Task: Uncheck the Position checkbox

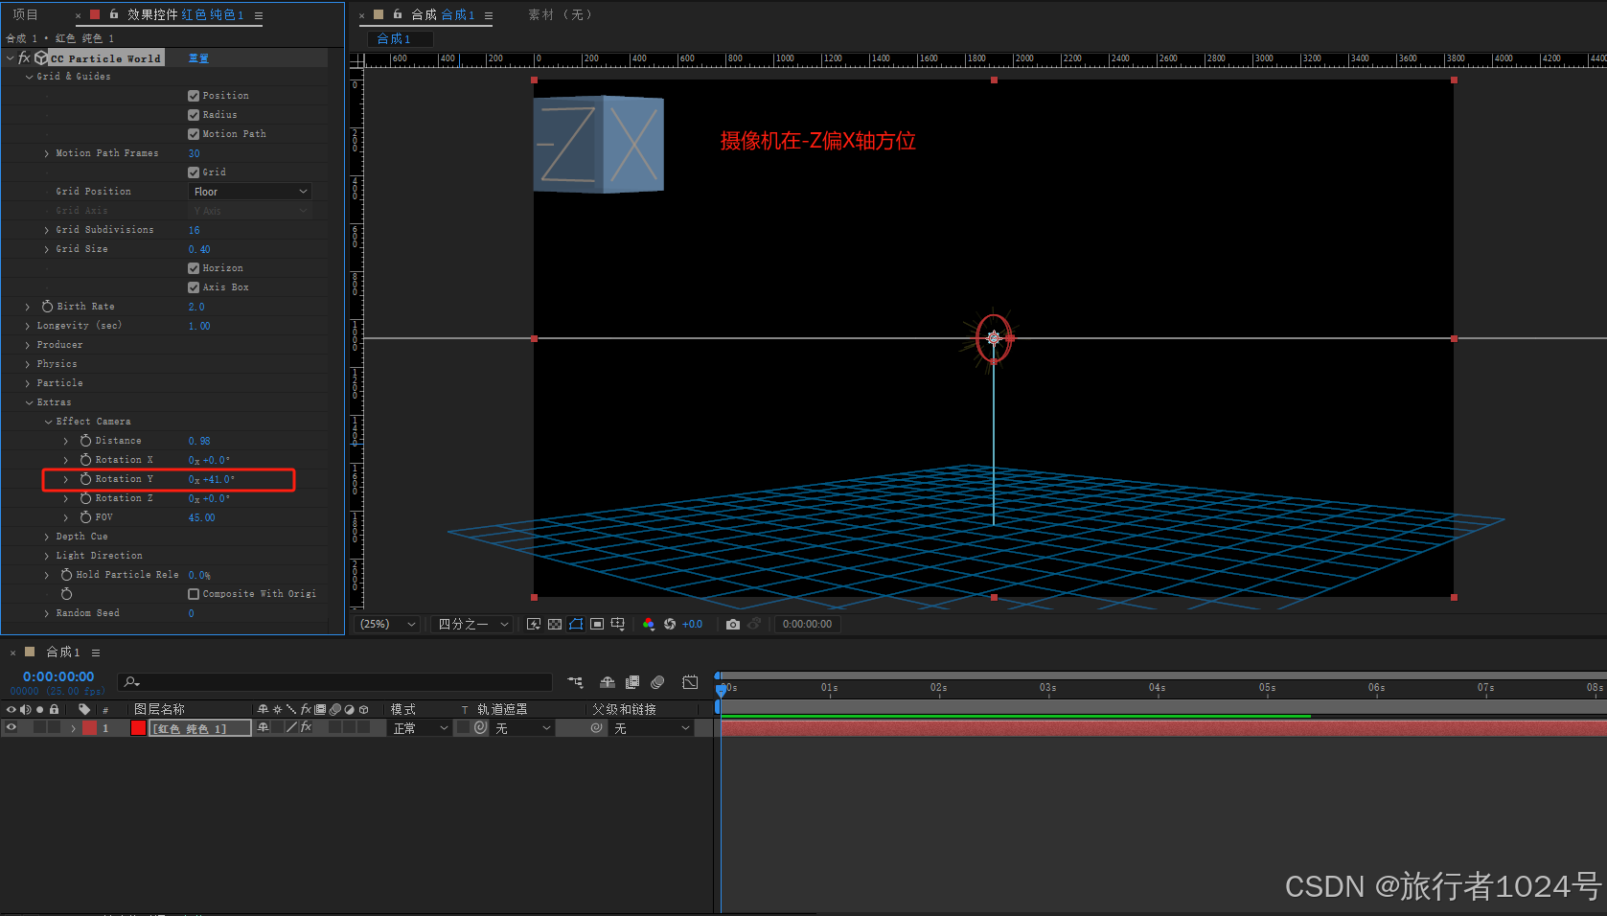Action: pos(194,96)
